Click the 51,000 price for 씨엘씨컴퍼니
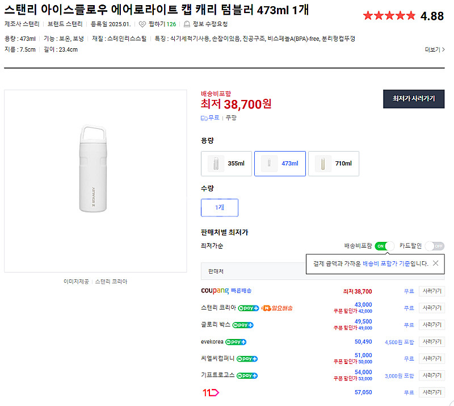 pyautogui.click(x=363, y=355)
